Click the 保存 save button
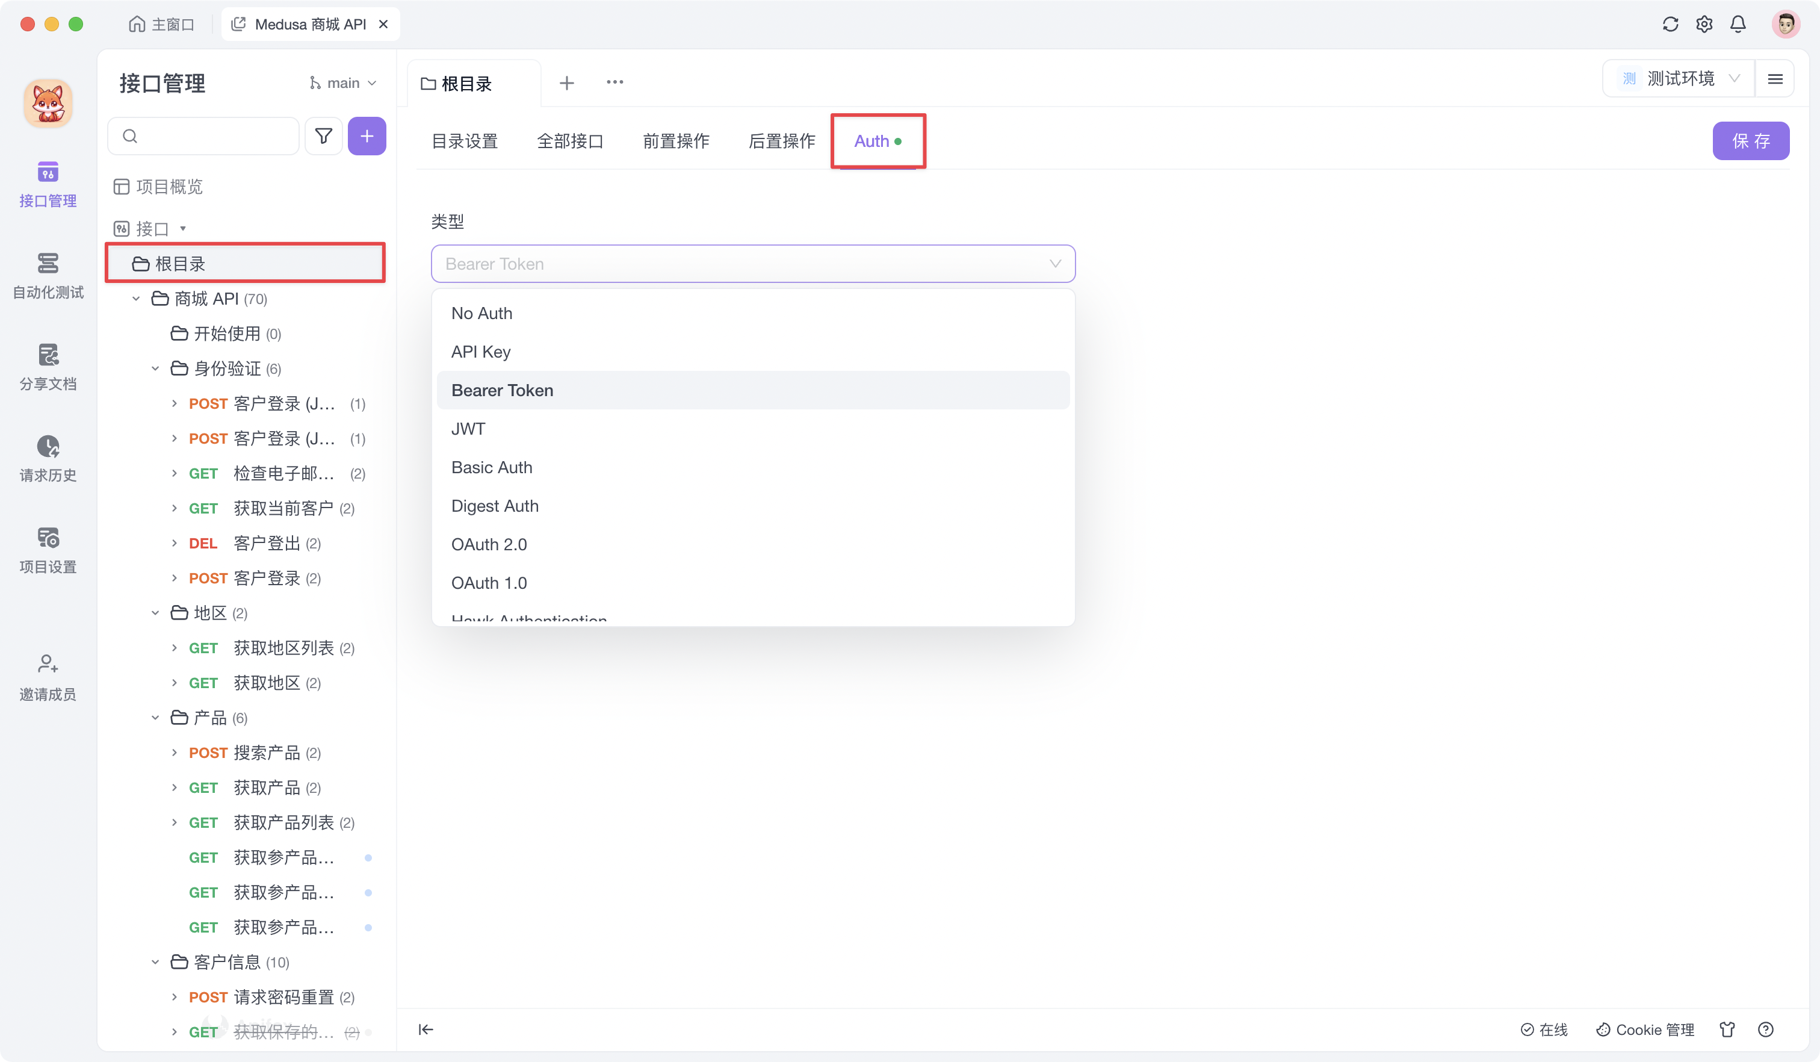 1751,141
